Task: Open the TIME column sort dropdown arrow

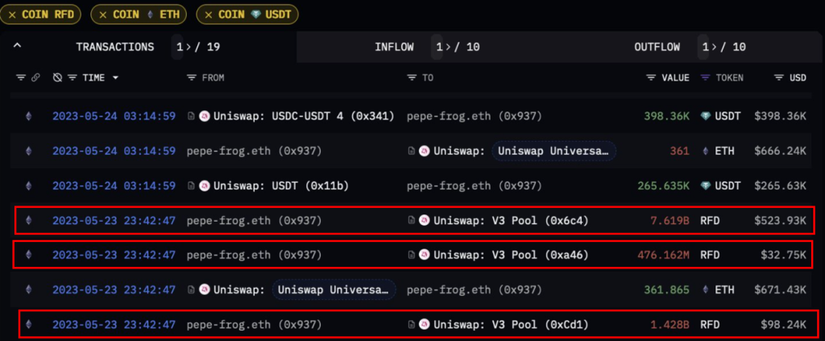Action: pos(115,77)
